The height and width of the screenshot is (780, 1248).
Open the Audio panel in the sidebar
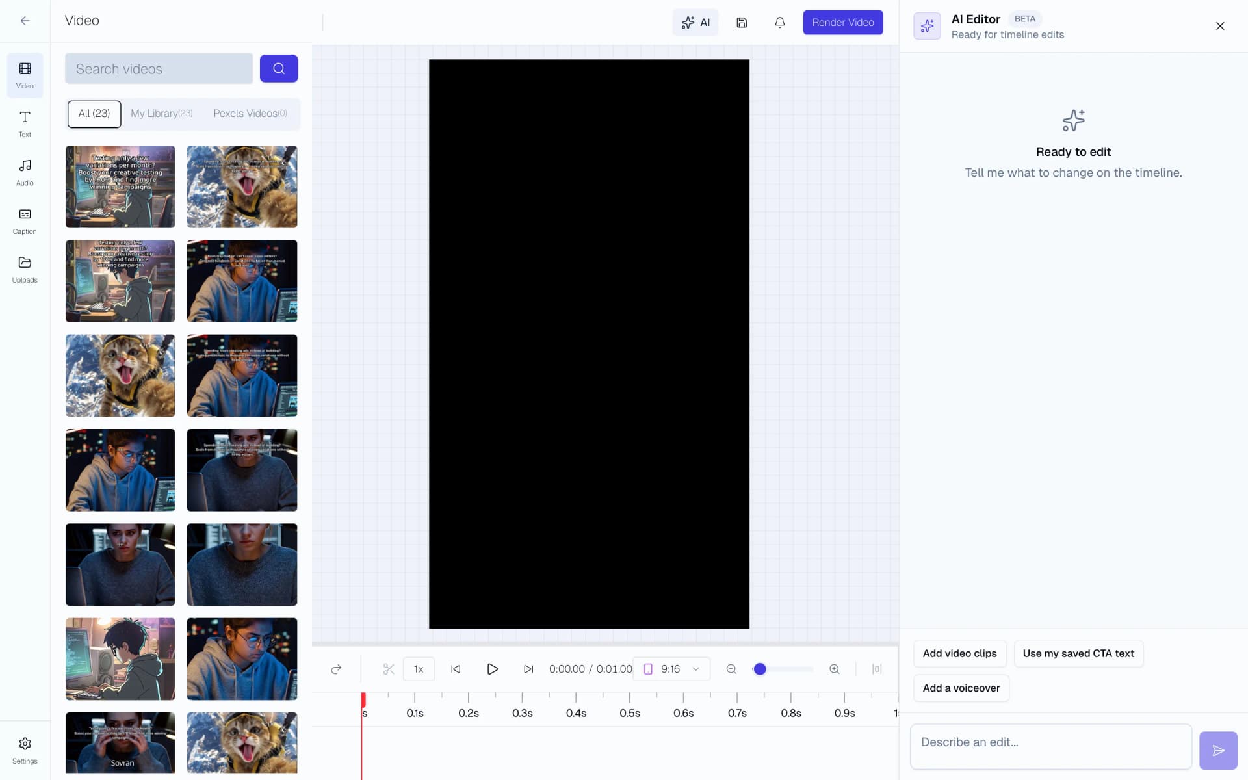coord(24,172)
